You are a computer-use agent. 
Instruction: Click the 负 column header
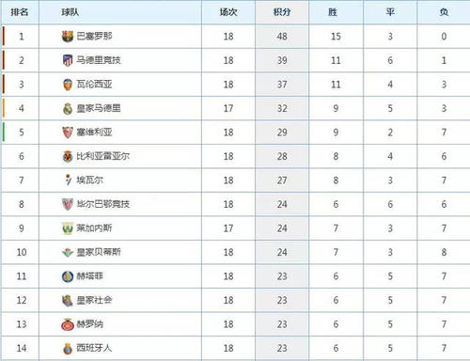444,12
